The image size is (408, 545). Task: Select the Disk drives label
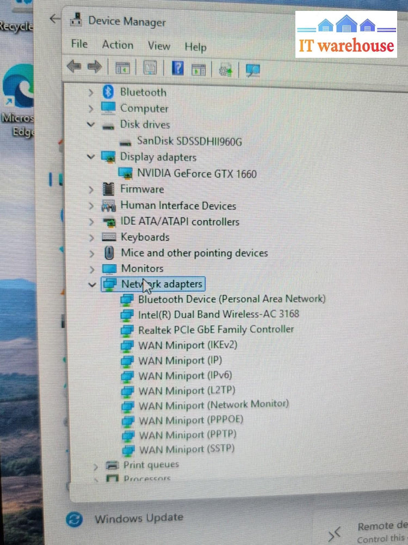(145, 124)
